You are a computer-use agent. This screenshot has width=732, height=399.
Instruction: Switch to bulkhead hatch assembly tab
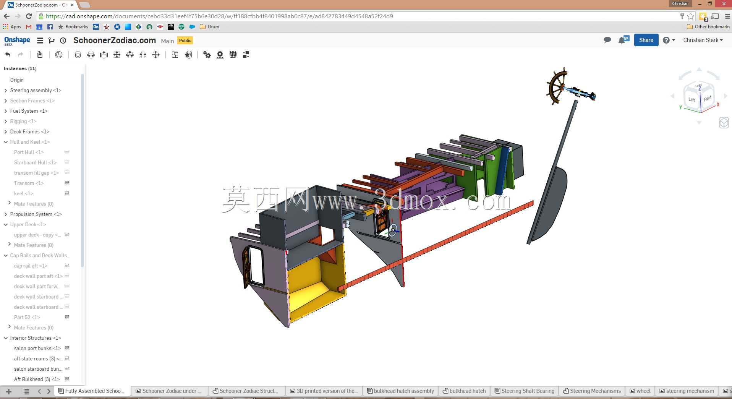(x=400, y=391)
